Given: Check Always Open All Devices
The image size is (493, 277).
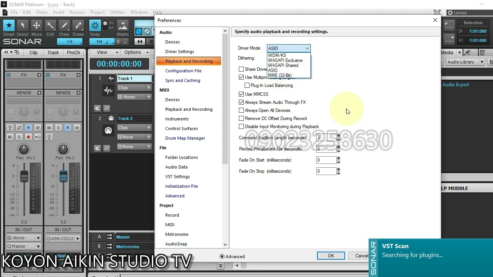Looking at the screenshot, I should click(241, 110).
